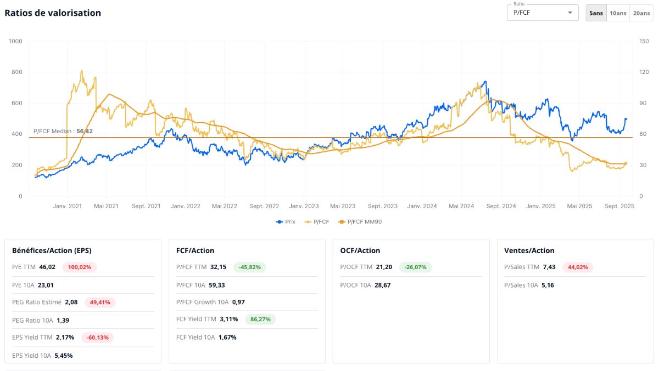Click the green 86,27% FCF Yield badge
The width and height of the screenshot is (659, 371).
(x=260, y=319)
